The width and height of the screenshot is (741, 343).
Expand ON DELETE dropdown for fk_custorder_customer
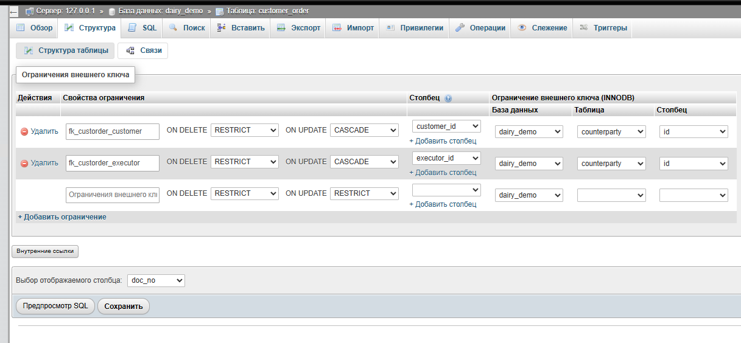[245, 130]
